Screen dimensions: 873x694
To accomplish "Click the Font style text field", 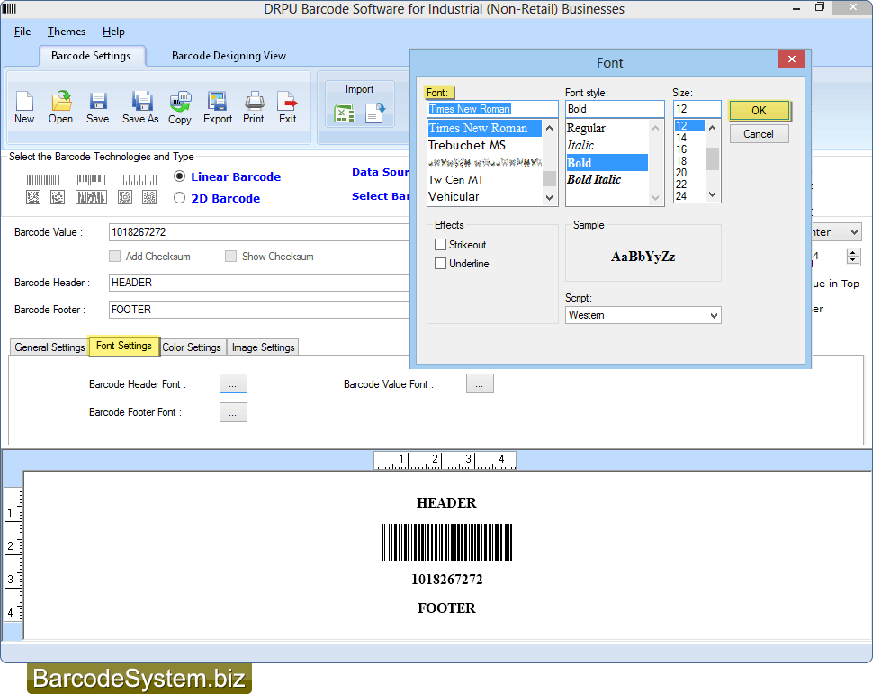I will click(615, 109).
